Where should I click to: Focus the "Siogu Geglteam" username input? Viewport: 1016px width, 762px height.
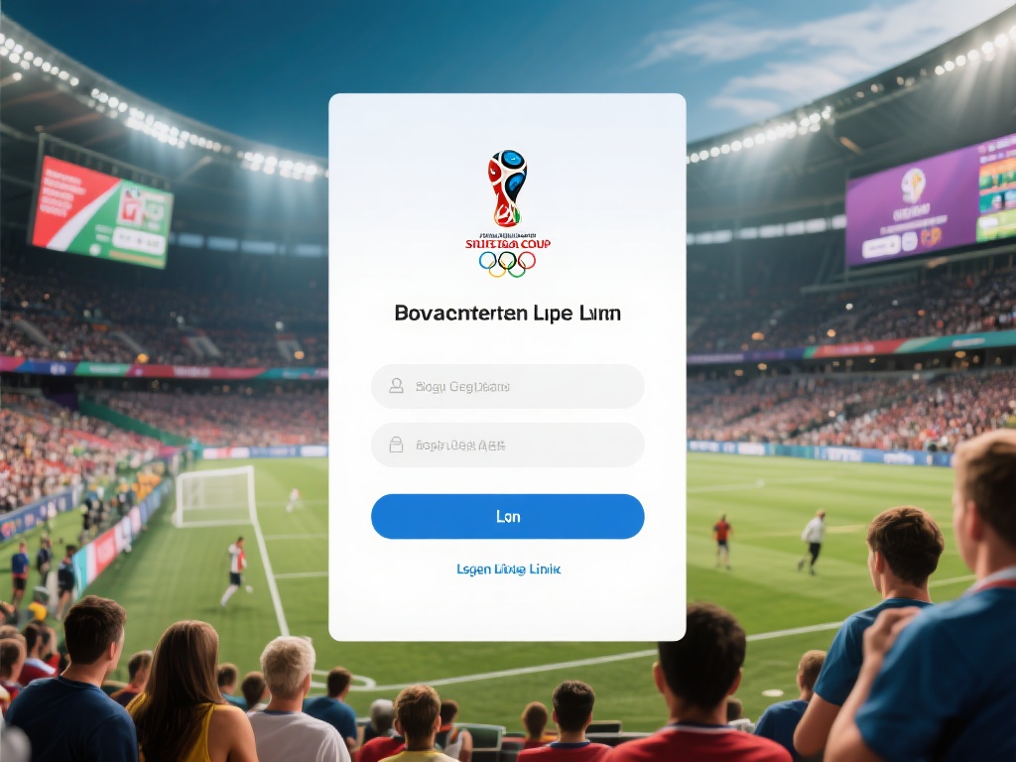coord(507,386)
